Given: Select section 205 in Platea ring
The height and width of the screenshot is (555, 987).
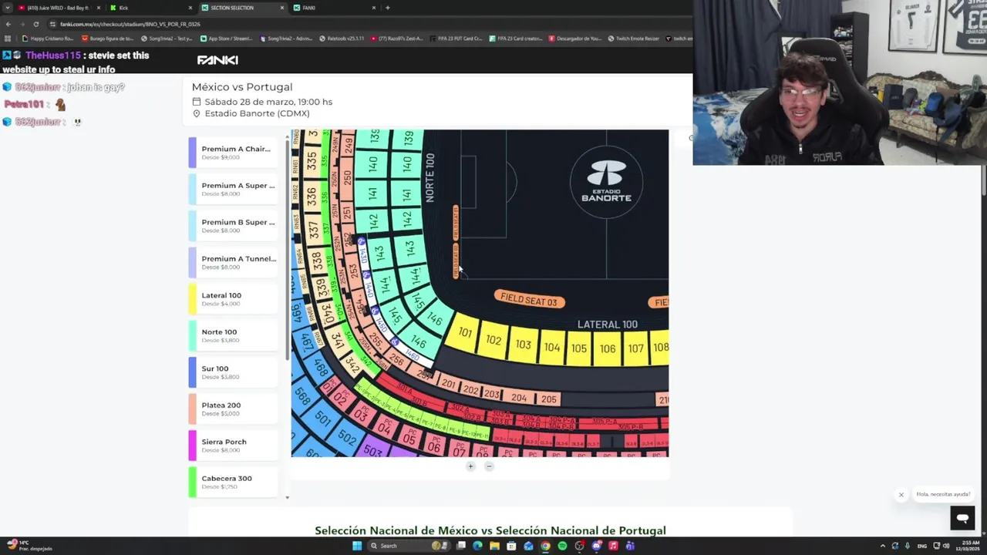Looking at the screenshot, I should 548,399.
